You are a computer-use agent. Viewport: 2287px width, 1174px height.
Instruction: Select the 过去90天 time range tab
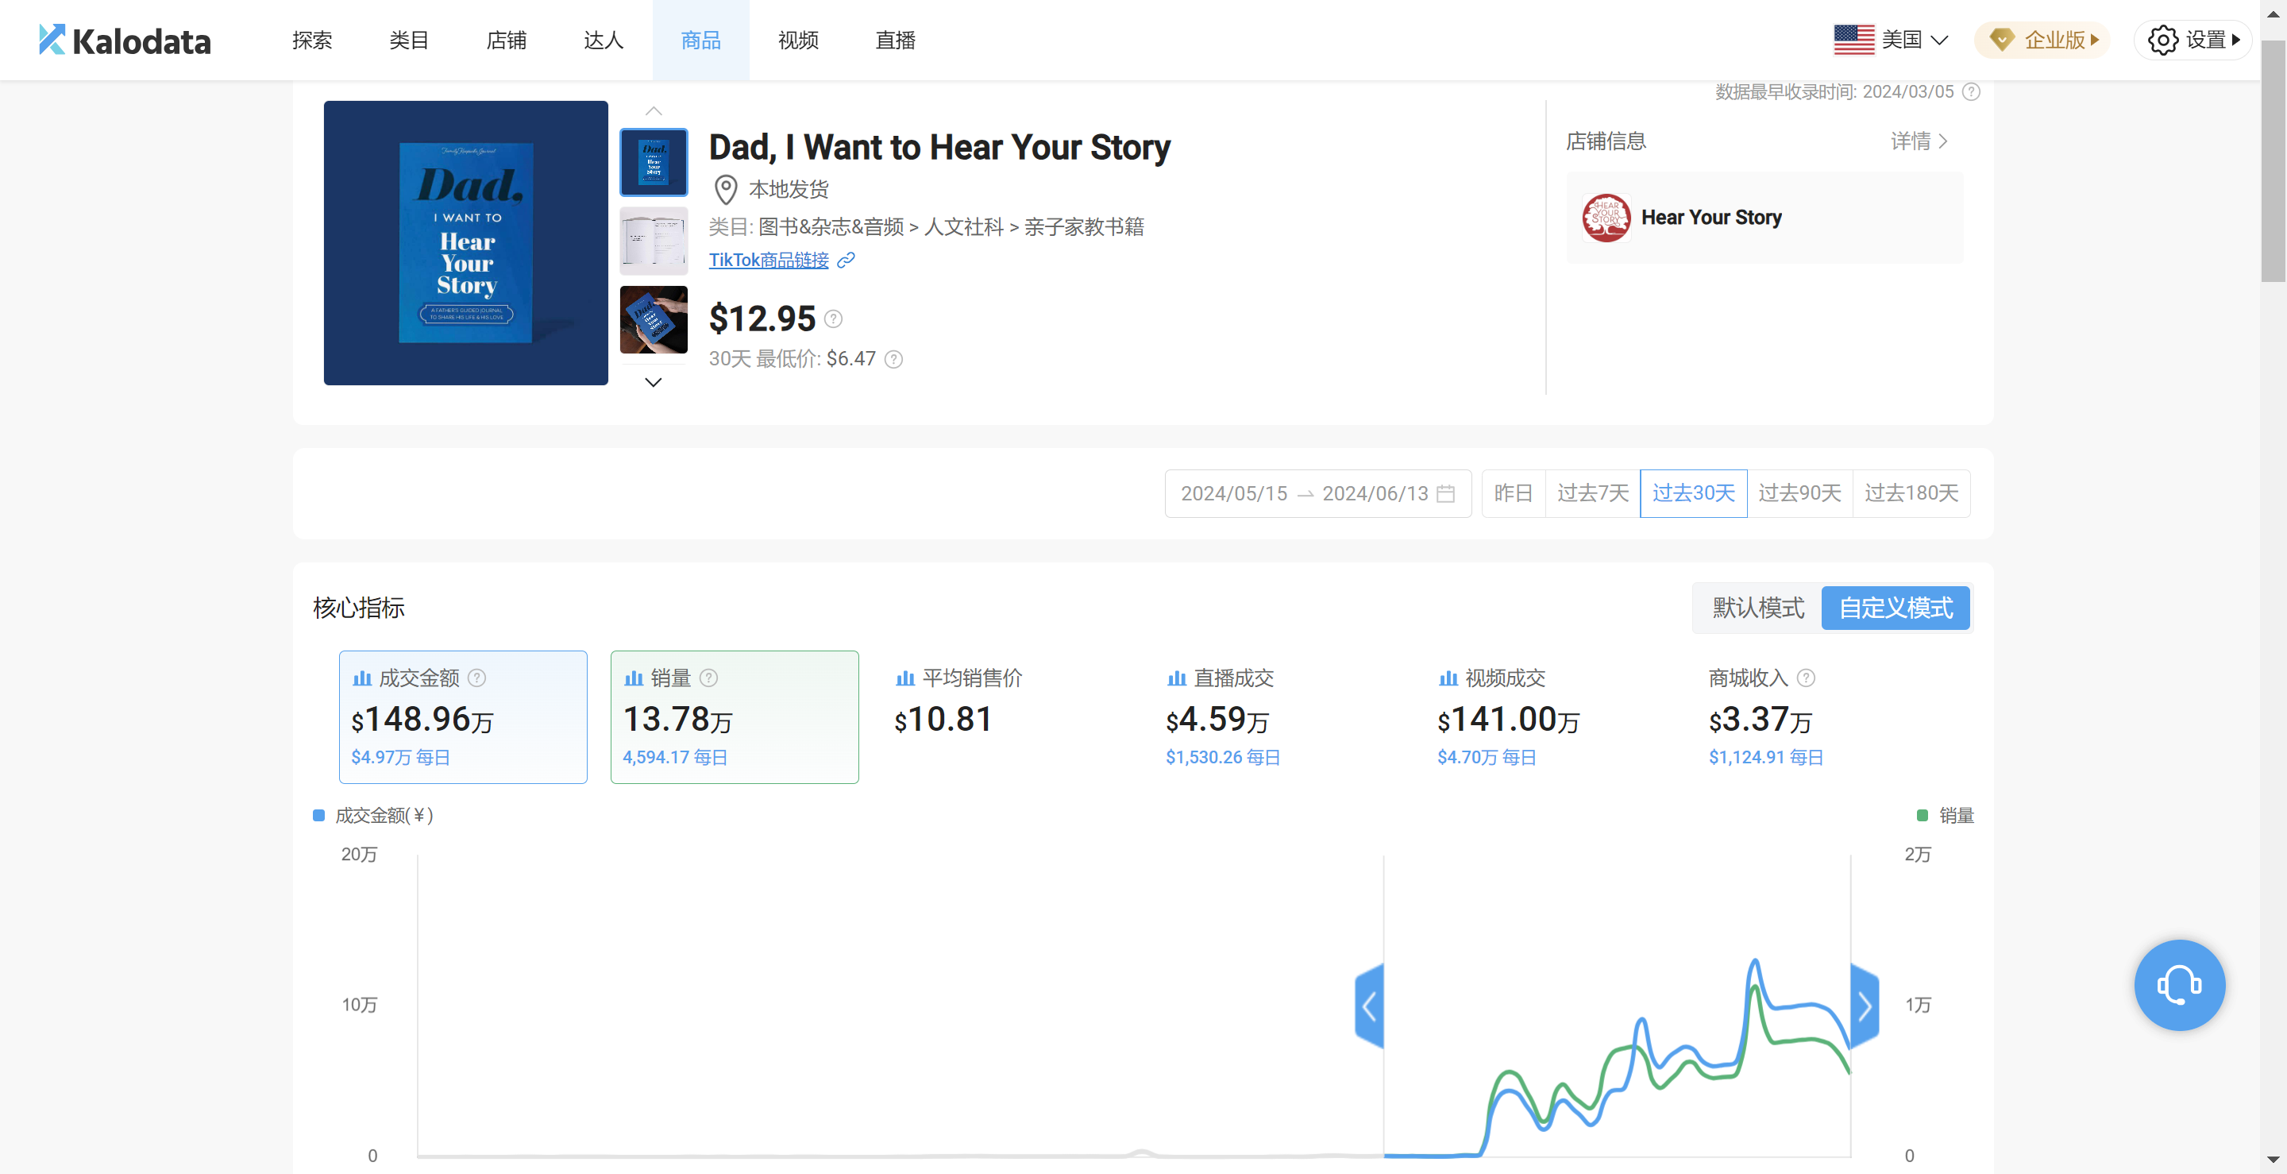[1799, 492]
